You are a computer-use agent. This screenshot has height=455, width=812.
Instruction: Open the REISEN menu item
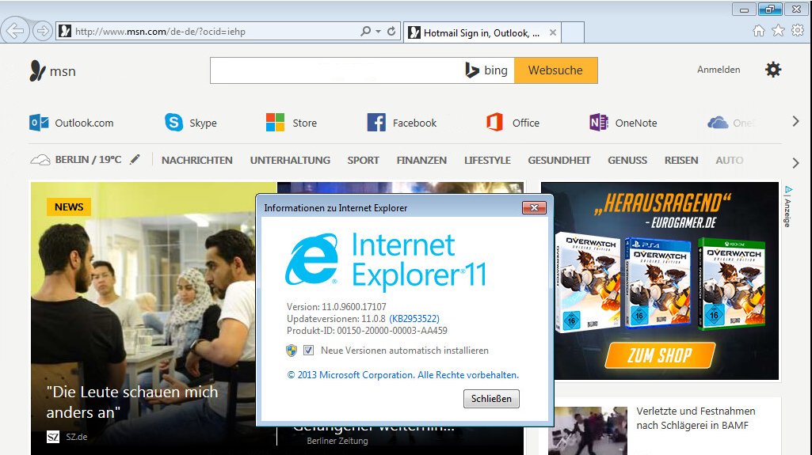point(681,161)
